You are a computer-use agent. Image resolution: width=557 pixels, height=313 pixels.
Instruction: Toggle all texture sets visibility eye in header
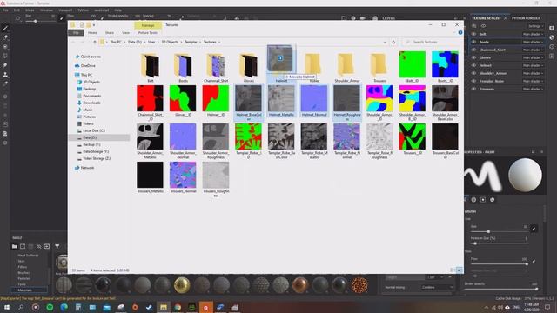click(483, 26)
